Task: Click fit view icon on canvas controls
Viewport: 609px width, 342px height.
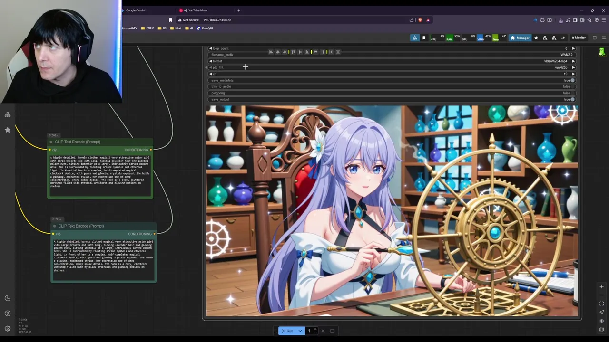Action: point(601,304)
